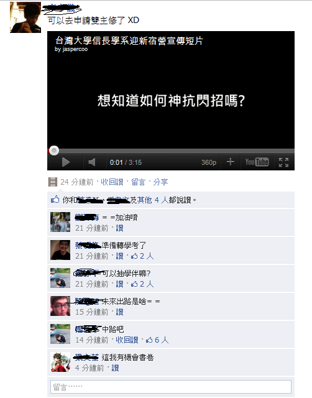Click 分享 link under the post
This screenshot has width=312, height=398.
pos(160,182)
